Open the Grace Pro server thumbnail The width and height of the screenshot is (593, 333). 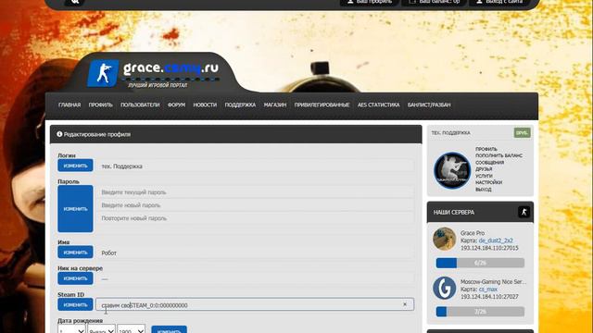445,239
